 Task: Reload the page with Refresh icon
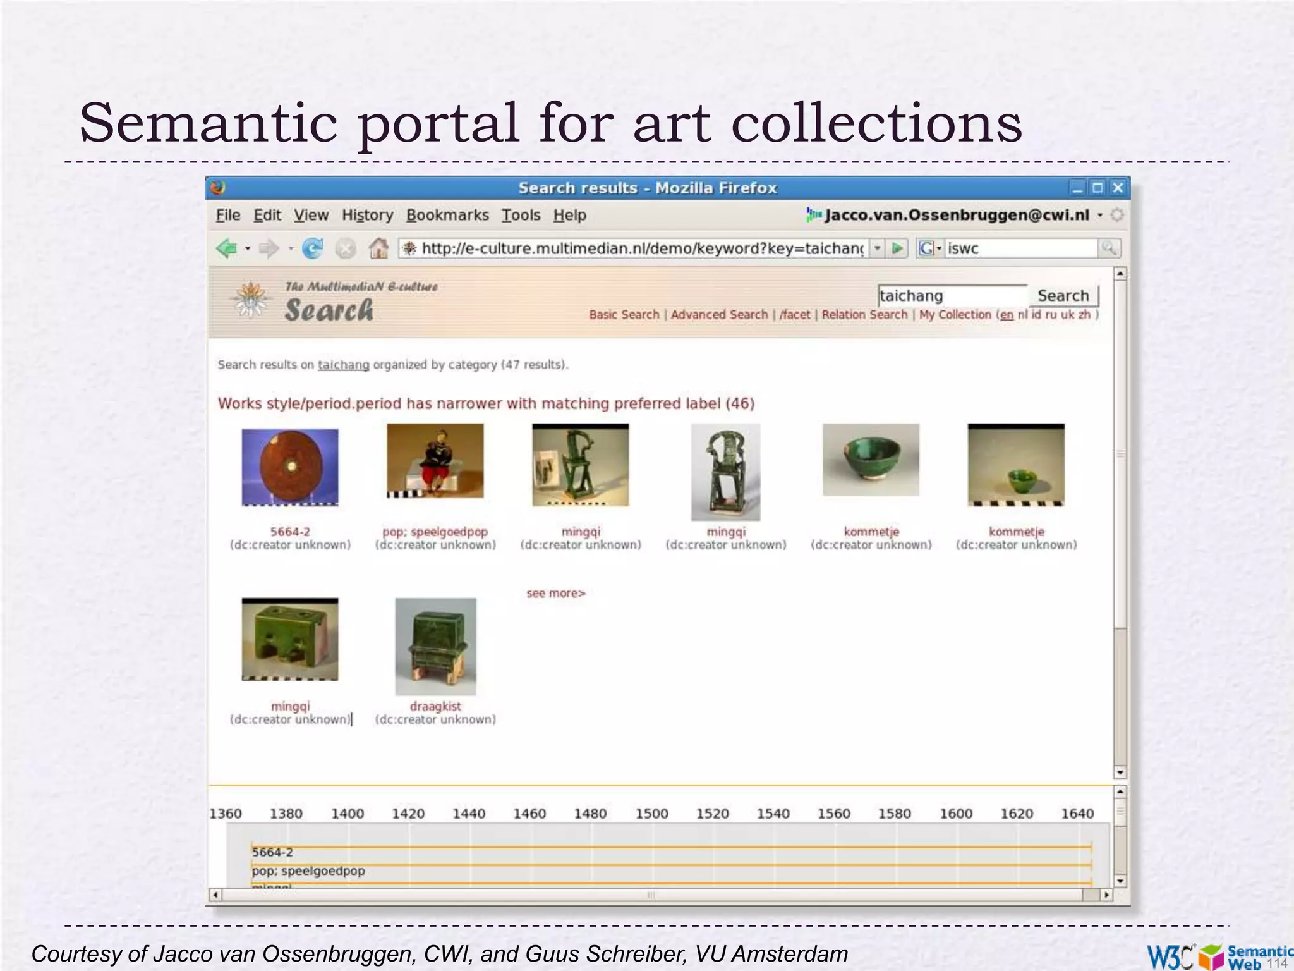pos(312,248)
